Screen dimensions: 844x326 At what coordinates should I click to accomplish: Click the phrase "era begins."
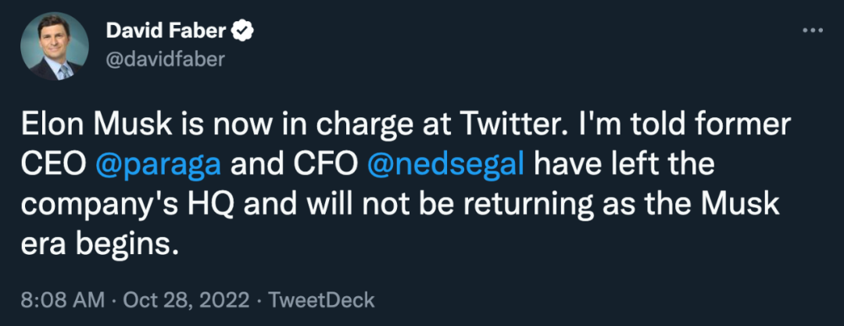tap(97, 245)
